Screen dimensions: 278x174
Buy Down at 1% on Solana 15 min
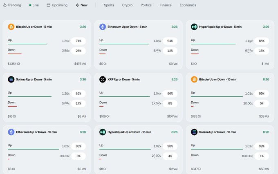[x=262, y=156]
